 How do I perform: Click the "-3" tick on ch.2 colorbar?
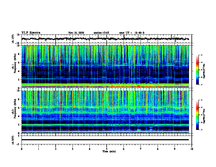[201, 100]
